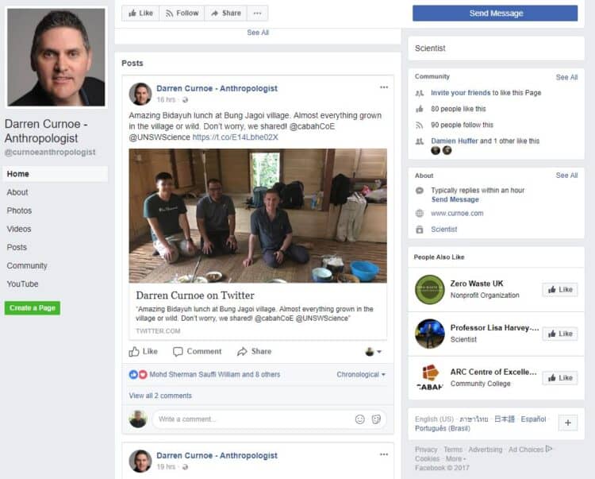Toggle Follow for the Darren Curnoe page
This screenshot has height=479, width=595.
(181, 13)
